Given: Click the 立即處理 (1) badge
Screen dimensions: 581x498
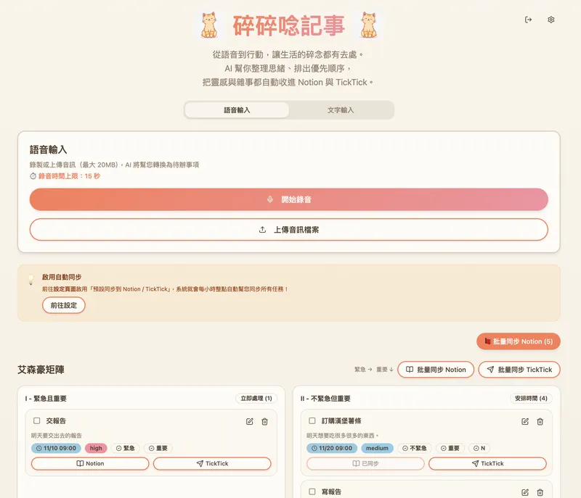Looking at the screenshot, I should click(256, 398).
